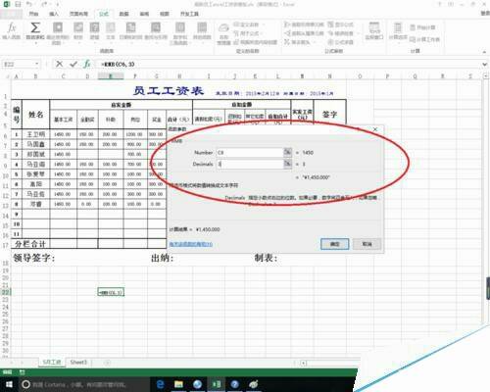This screenshot has height=392, width=490.
Task: Click the OK button in dialog
Action: coord(334,244)
